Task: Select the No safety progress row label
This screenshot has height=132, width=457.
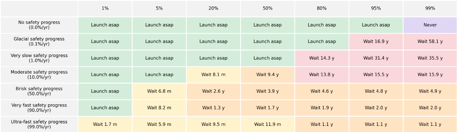Action: (x=39, y=25)
